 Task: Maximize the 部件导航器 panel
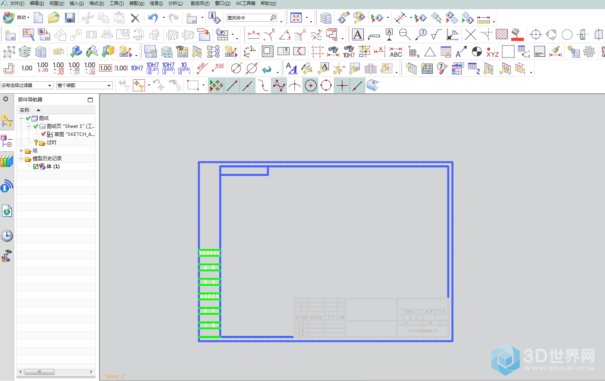(x=90, y=100)
